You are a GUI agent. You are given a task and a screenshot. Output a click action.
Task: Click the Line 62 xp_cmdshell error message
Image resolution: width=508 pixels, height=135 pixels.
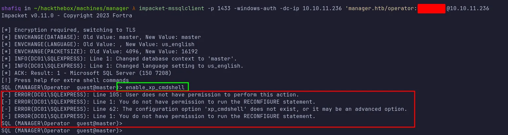click(204, 109)
